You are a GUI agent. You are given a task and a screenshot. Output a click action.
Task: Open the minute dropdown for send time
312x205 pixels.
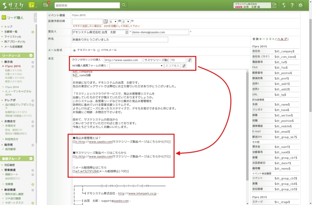126,21
